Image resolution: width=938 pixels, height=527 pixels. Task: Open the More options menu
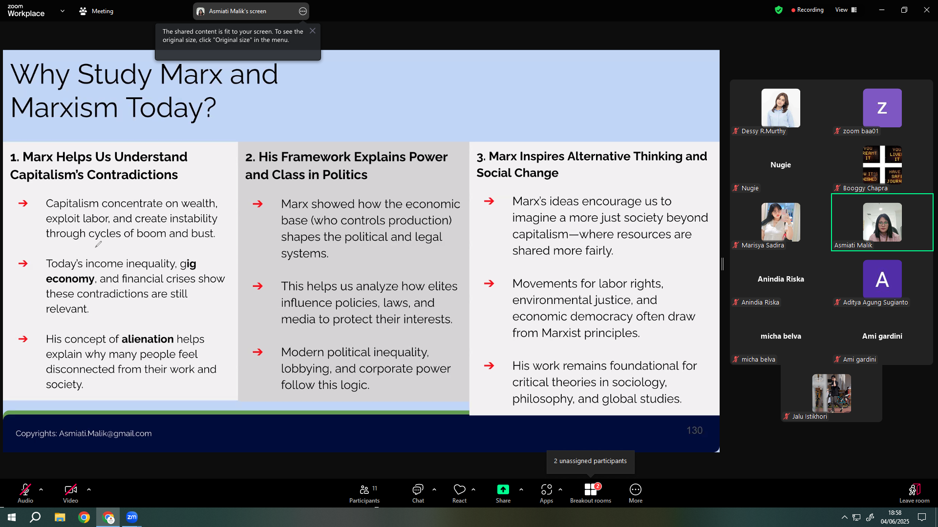(x=636, y=493)
